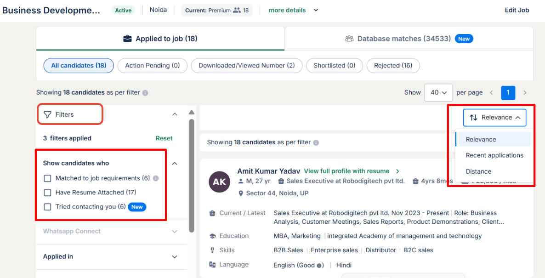Image resolution: width=545 pixels, height=278 pixels.
Task: Click info icon next to English language
Action: click(x=319, y=265)
